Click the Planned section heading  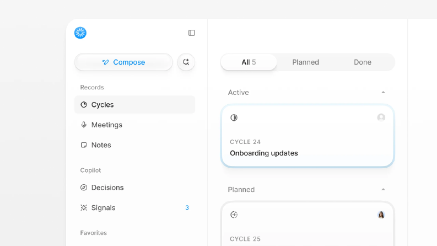241,189
